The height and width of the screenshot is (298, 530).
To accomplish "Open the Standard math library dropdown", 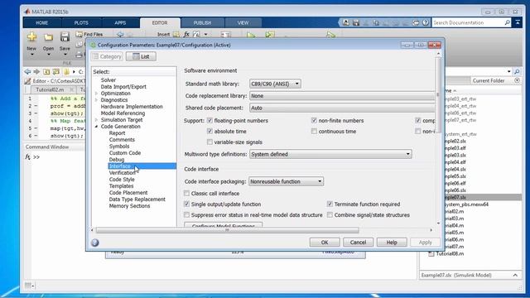I will pyautogui.click(x=275, y=84).
